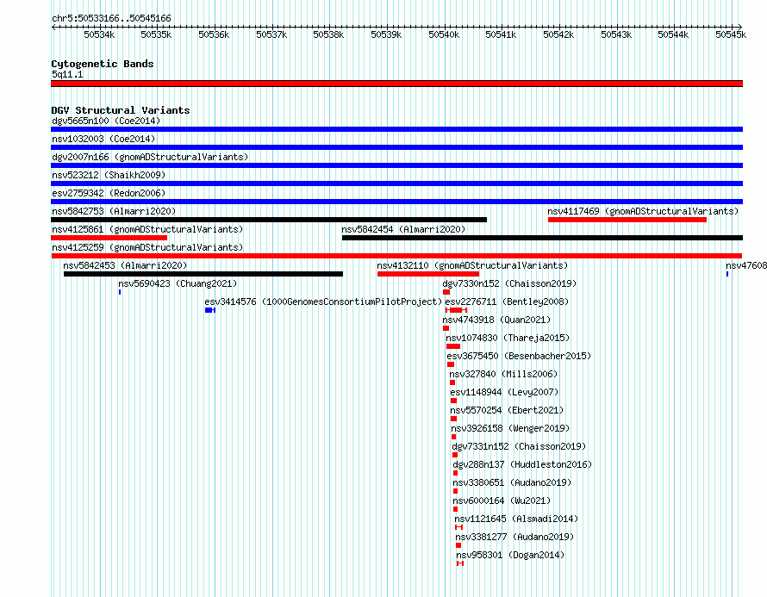The height and width of the screenshot is (597, 767).
Task: Open variant nsv6000164 (Wu2021) label
Action: (x=502, y=501)
